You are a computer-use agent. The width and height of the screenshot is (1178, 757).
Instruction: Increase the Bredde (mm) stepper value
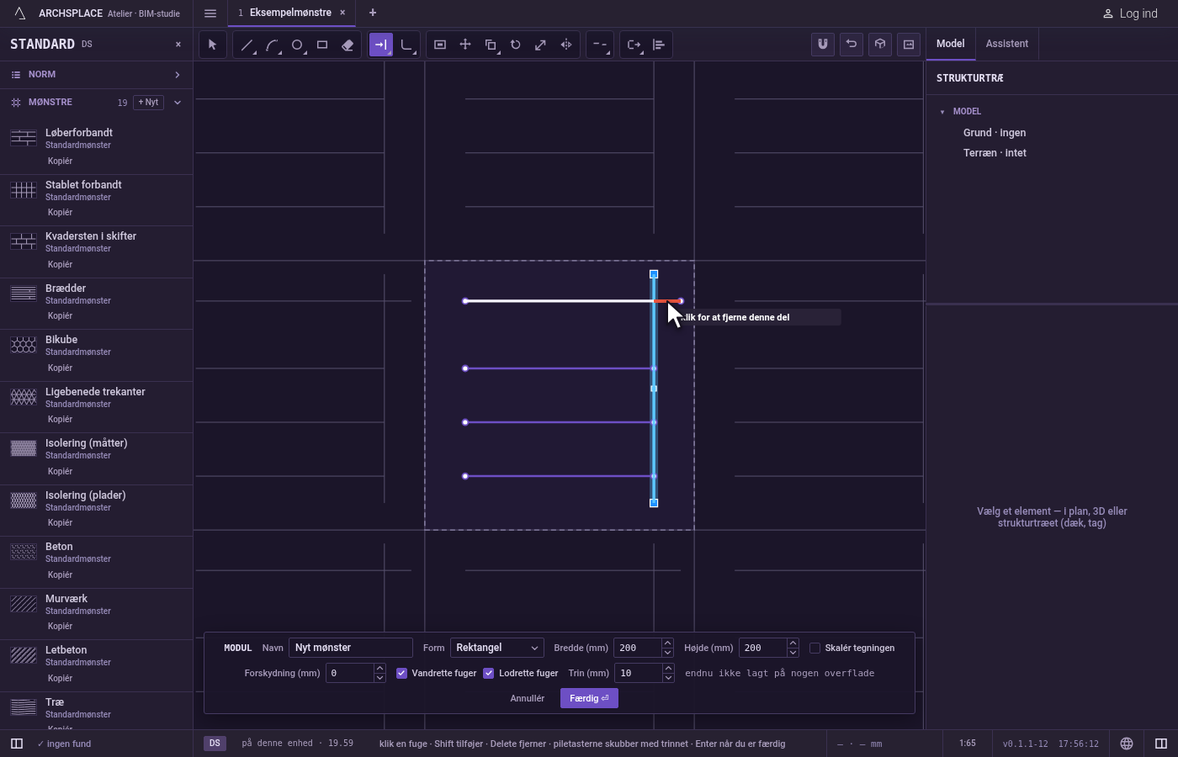(667, 643)
